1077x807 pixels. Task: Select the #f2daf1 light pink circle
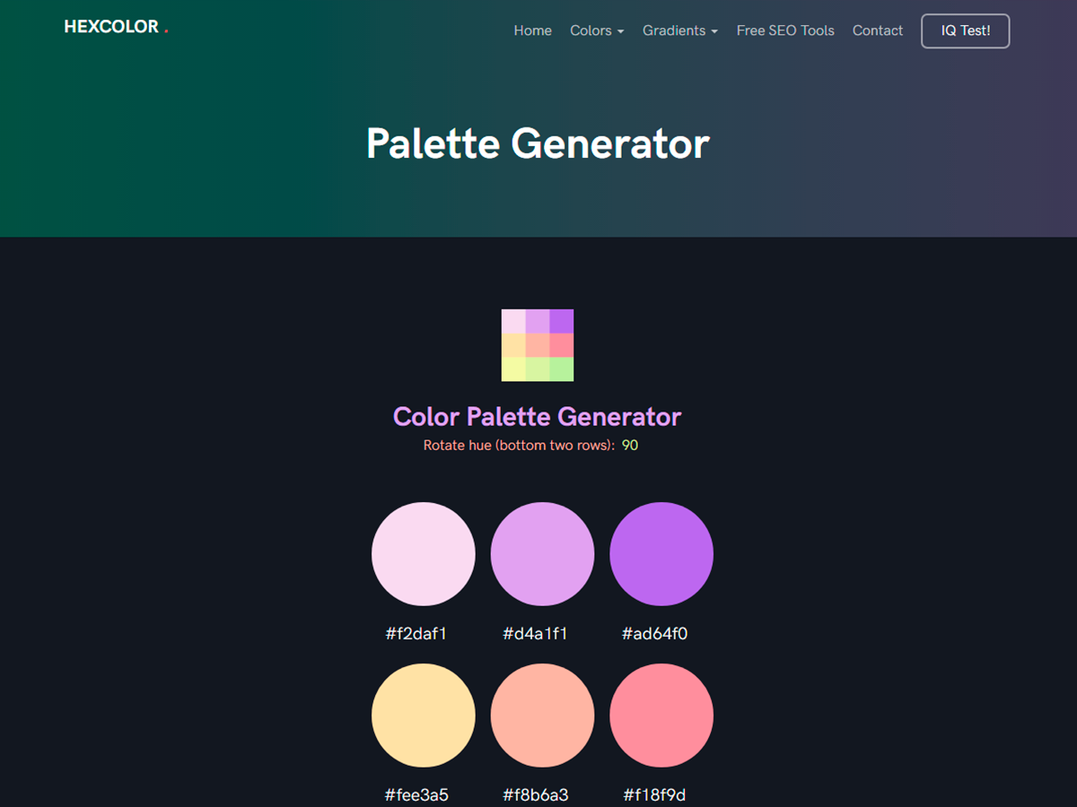[x=424, y=554]
